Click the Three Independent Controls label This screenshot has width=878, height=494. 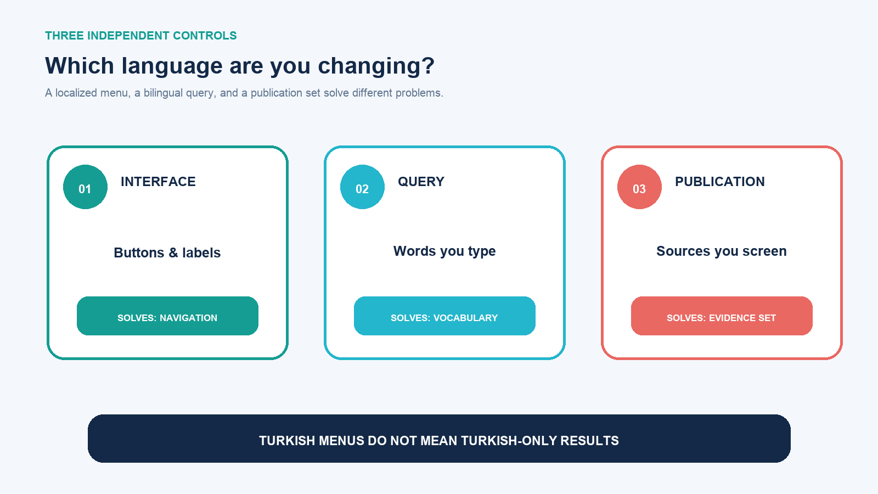point(141,36)
